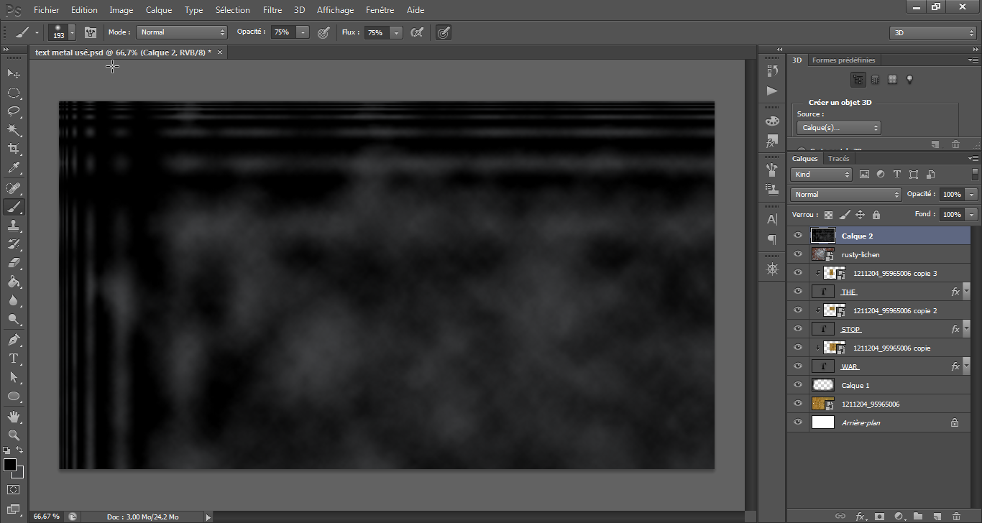The height and width of the screenshot is (523, 982).
Task: Select the Hand tool
Action: (14, 416)
